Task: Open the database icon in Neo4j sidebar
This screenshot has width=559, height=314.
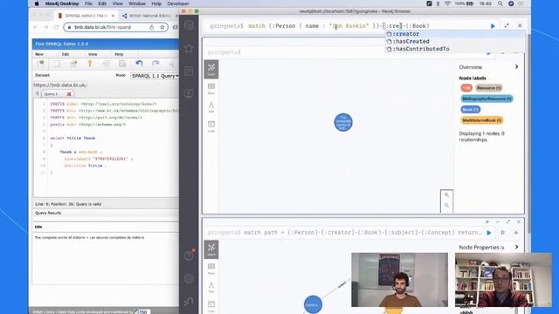Action: (189, 25)
